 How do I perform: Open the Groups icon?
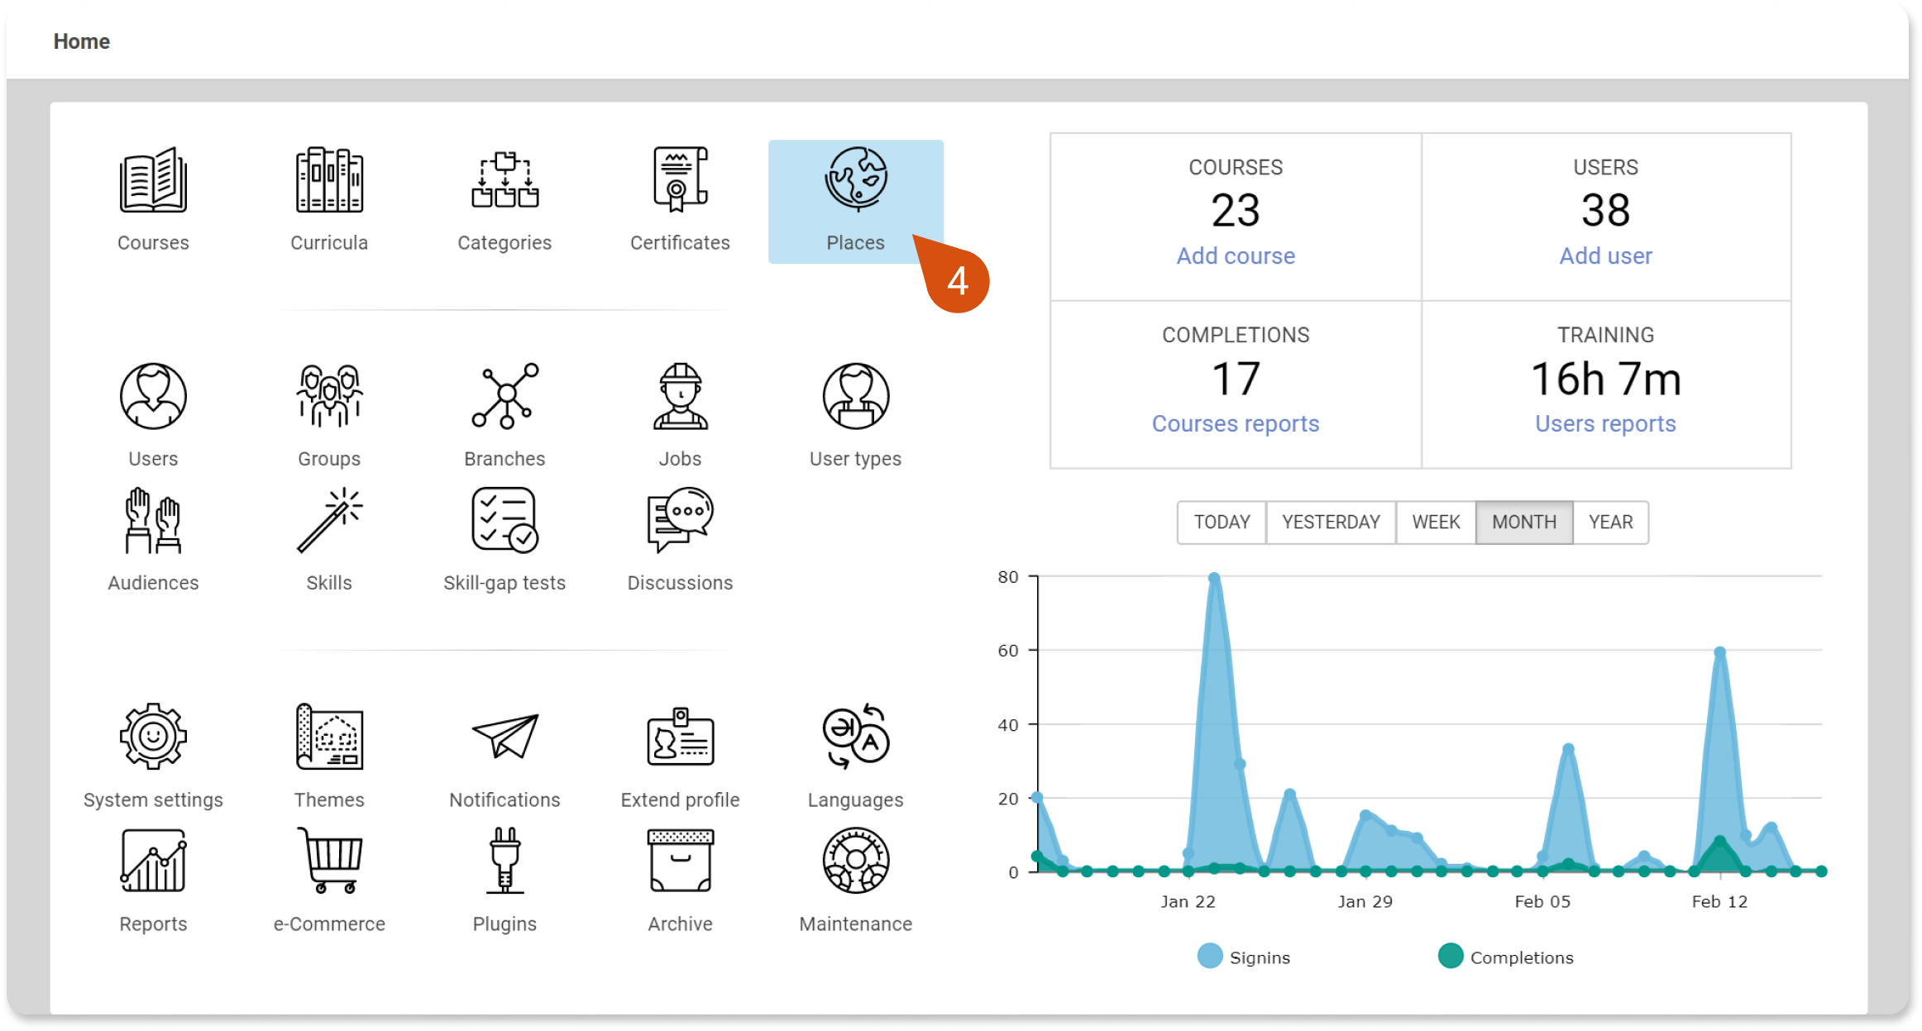click(x=329, y=396)
